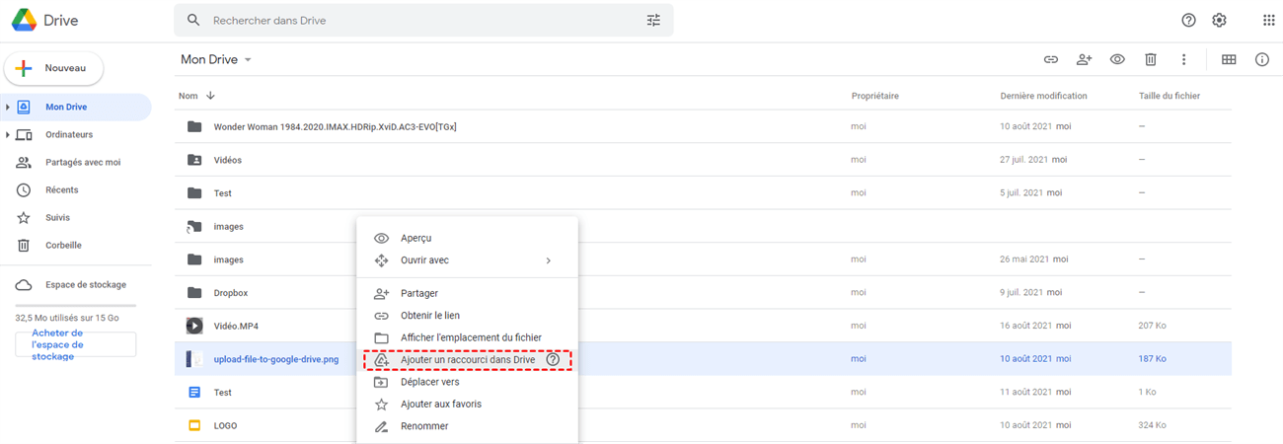Open the Help (question mark) icon
This screenshot has width=1283, height=444.
(1188, 20)
